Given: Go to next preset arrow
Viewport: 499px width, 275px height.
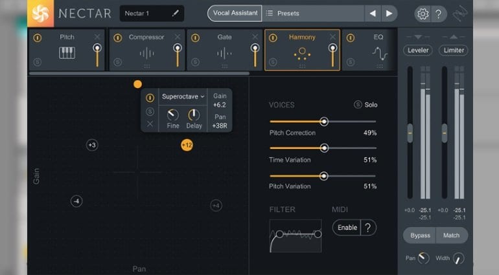Looking at the screenshot, I should point(389,14).
